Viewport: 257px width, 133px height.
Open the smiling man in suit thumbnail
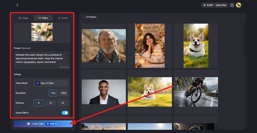(104, 92)
